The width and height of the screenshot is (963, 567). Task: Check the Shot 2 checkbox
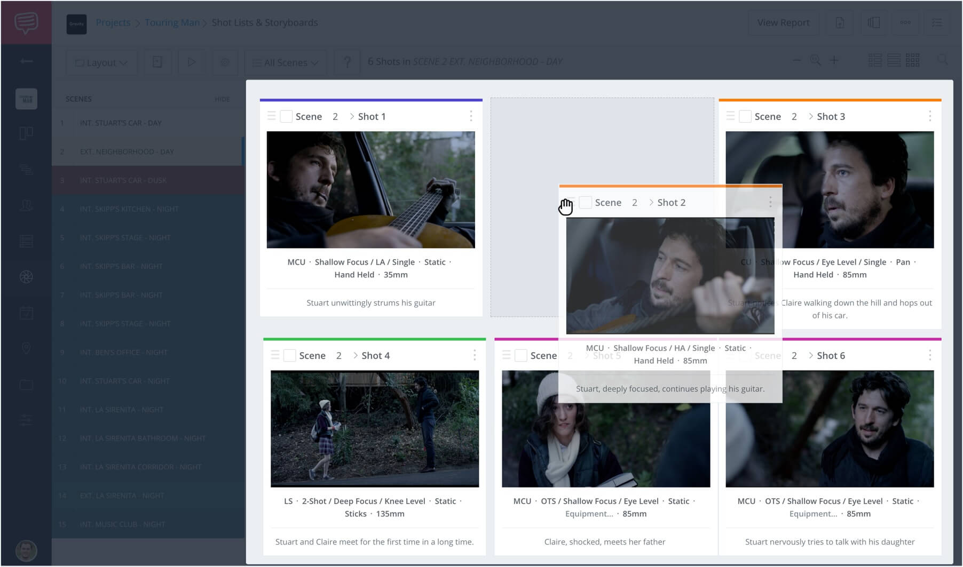click(x=586, y=202)
